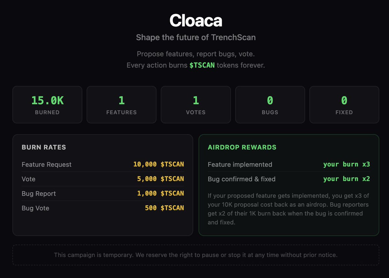Click the airdrop explanation paragraph
Screen dimensions: 389x278
click(x=289, y=209)
